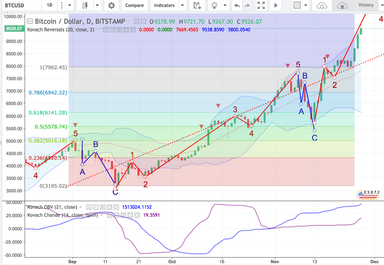Hide Kovach OBV with its eye icon
Viewport: 384px width, 265px height.
click(x=89, y=207)
